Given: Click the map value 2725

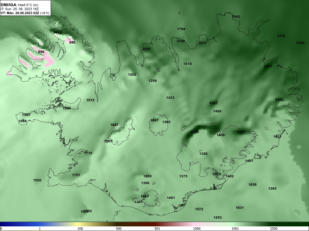Looking at the screenshot, I should [195, 132].
